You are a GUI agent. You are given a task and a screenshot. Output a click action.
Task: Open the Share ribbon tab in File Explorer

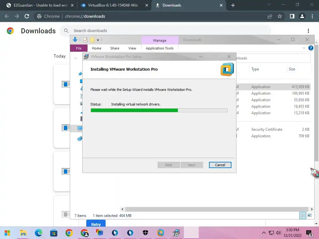[115, 48]
